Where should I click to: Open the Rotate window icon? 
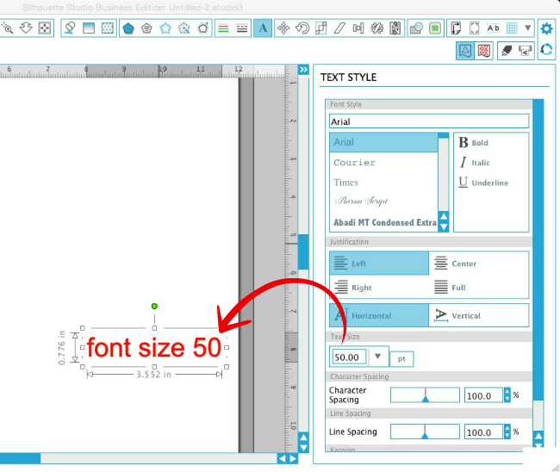(302, 28)
